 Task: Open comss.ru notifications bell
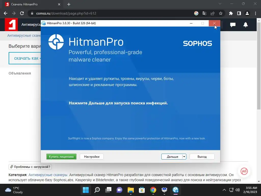point(245,25)
